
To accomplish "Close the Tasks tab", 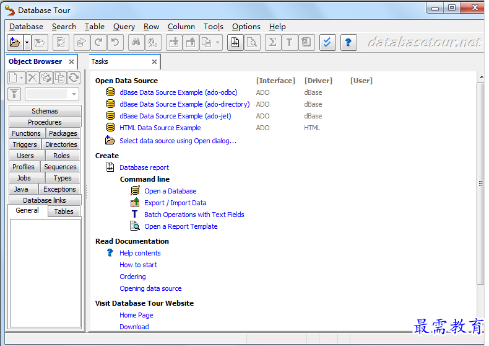I will (154, 61).
